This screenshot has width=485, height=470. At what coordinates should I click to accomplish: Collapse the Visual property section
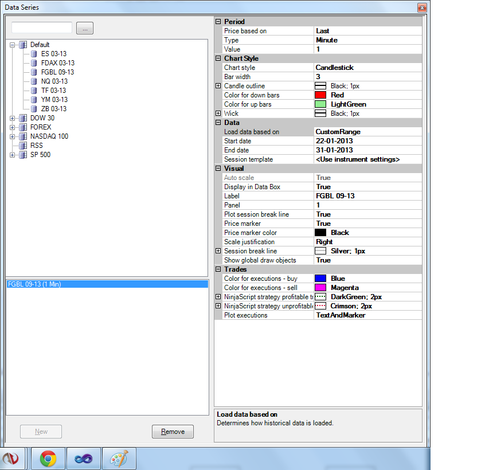[x=218, y=169]
